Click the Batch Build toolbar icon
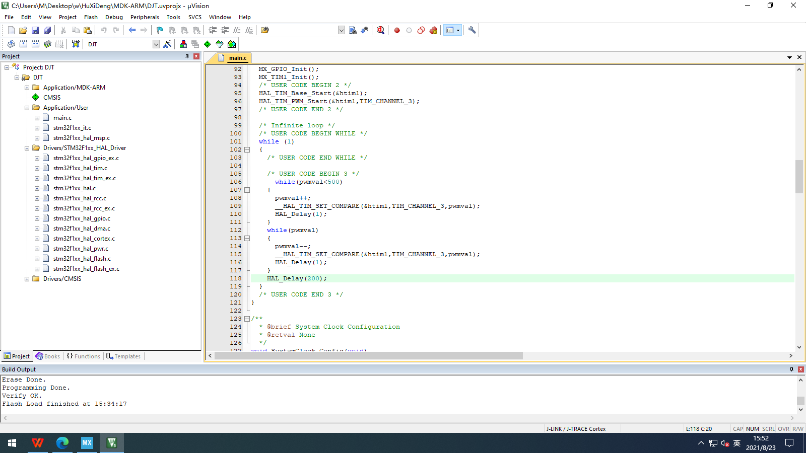Screen dimensions: 806x453 click(x=47, y=44)
